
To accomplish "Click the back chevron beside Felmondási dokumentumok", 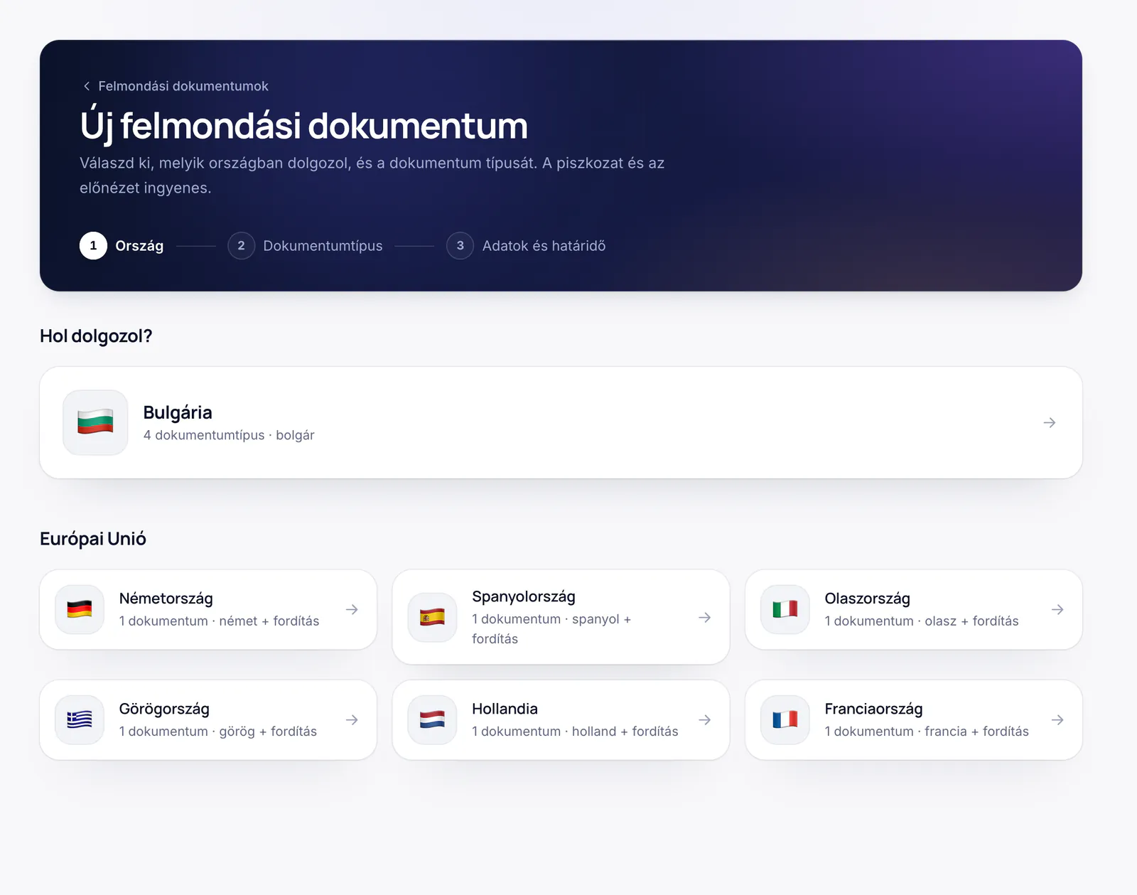I will (x=87, y=86).
